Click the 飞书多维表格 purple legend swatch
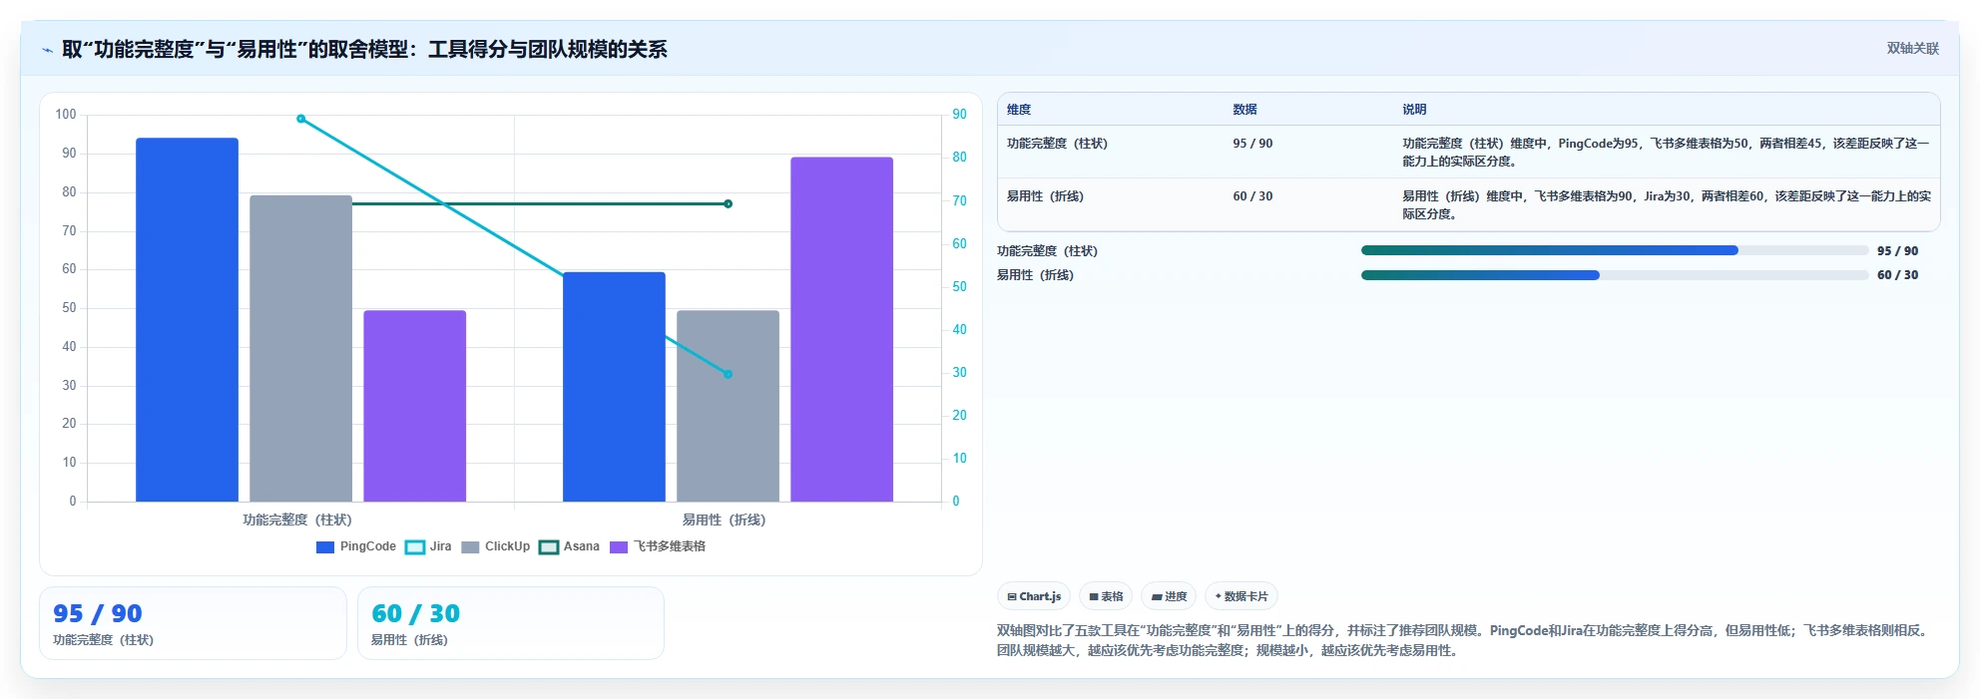The width and height of the screenshot is (1980, 699). click(x=619, y=547)
